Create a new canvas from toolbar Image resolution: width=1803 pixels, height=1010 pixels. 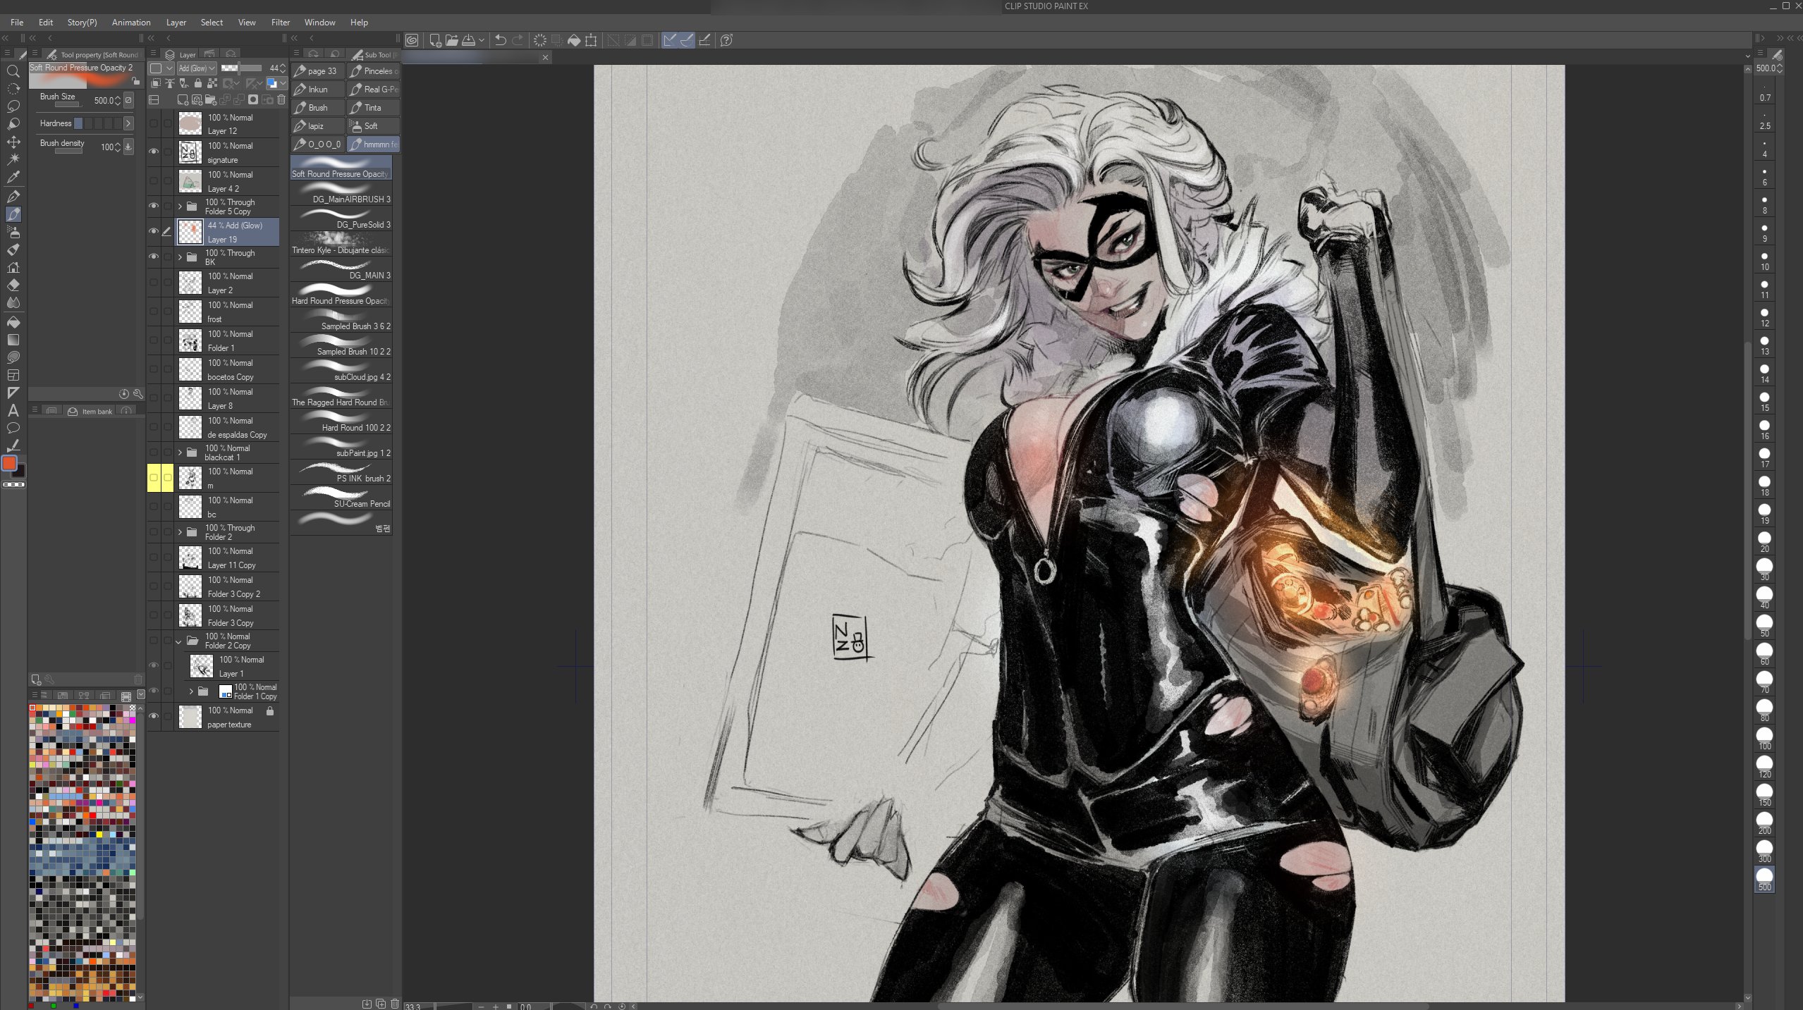pos(435,40)
